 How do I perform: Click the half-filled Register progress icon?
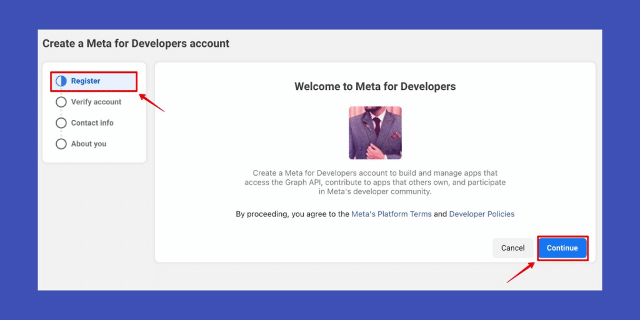coord(61,81)
